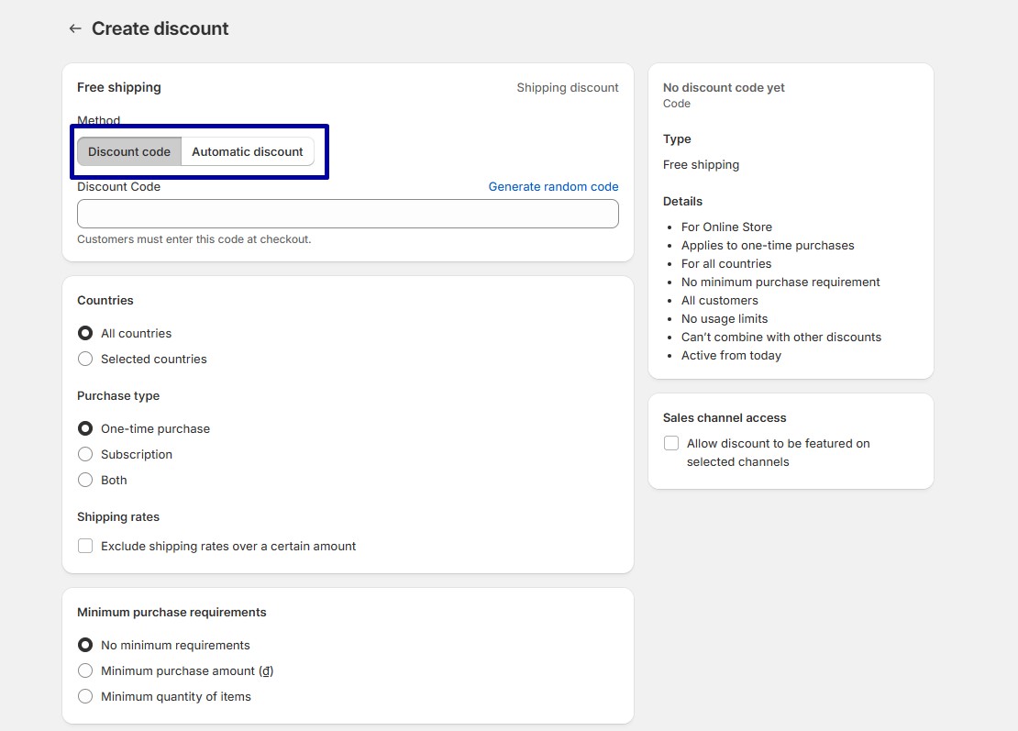Select Both purchase types
This screenshot has height=731, width=1018.
(85, 480)
